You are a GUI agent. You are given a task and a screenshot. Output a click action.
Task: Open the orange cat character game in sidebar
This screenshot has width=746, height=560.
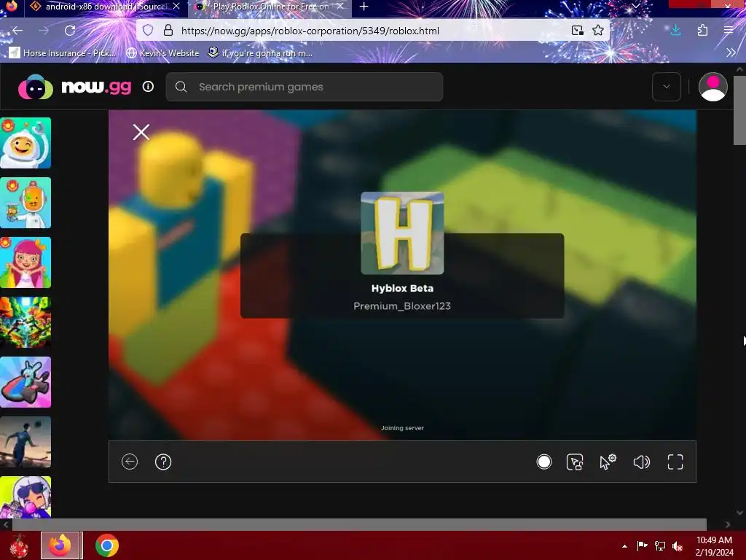coord(25,203)
